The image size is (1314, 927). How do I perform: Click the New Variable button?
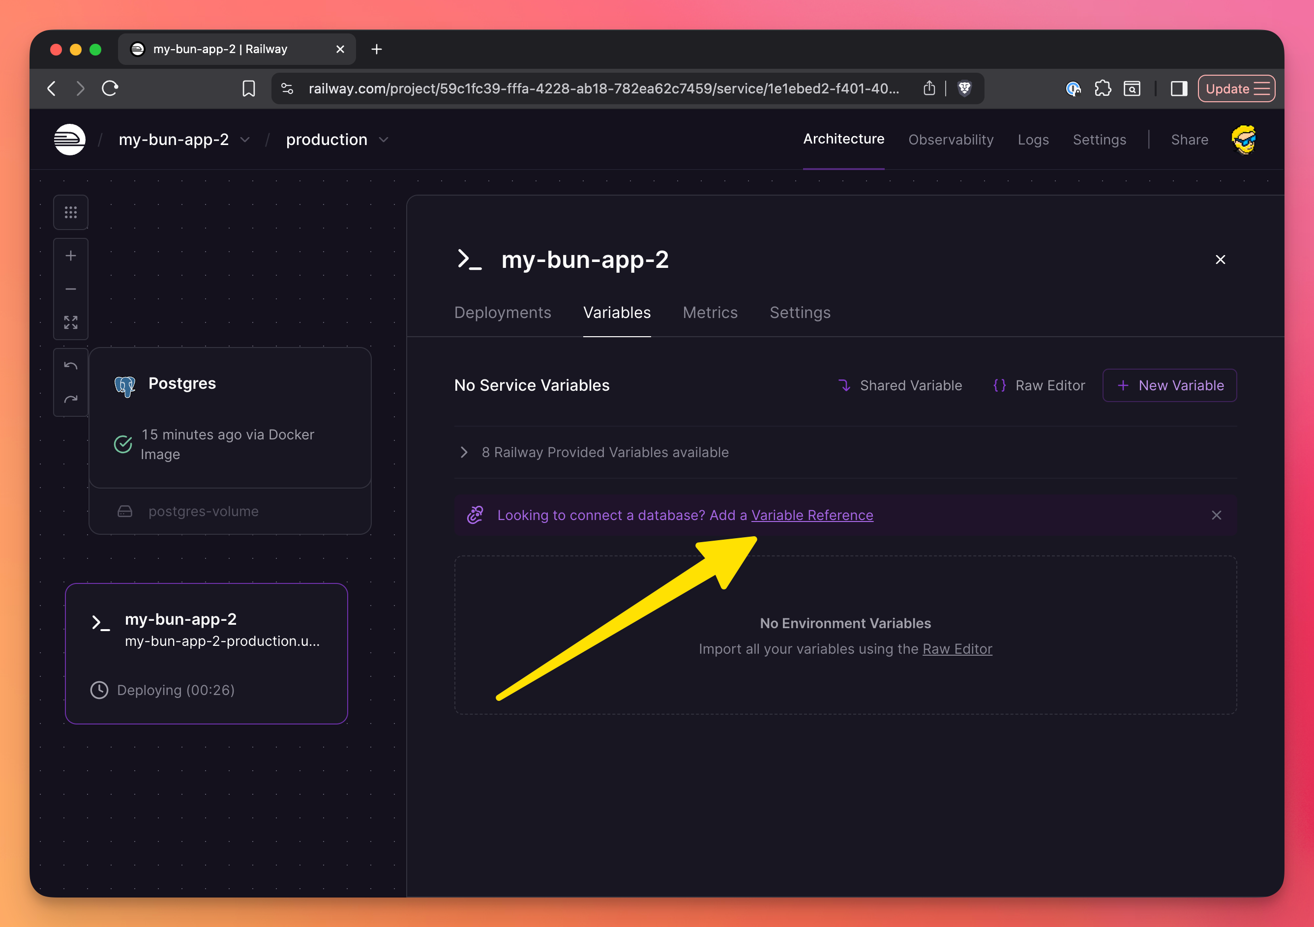point(1169,385)
